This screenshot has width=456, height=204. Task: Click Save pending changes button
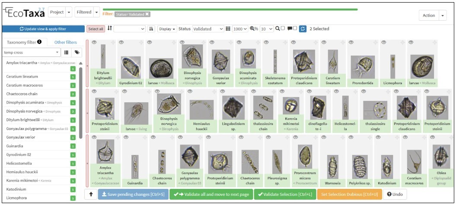[133, 195]
